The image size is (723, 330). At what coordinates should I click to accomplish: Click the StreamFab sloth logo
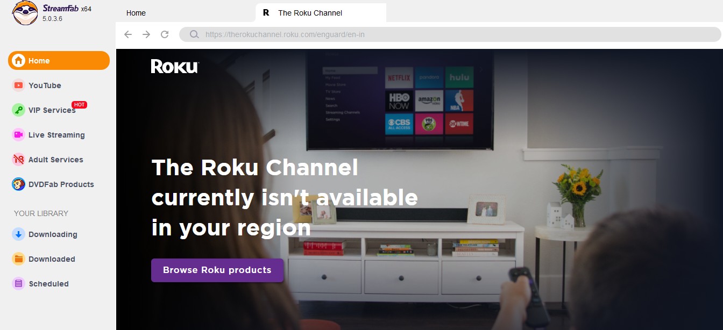tap(25, 13)
